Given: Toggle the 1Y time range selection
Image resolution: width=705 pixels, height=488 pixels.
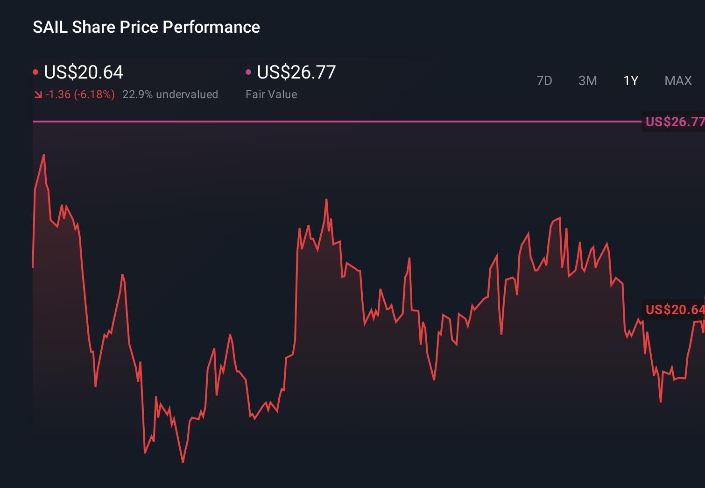Looking at the screenshot, I should 630,80.
